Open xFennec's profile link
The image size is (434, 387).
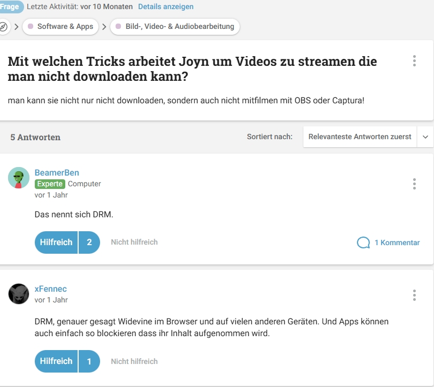click(x=50, y=289)
